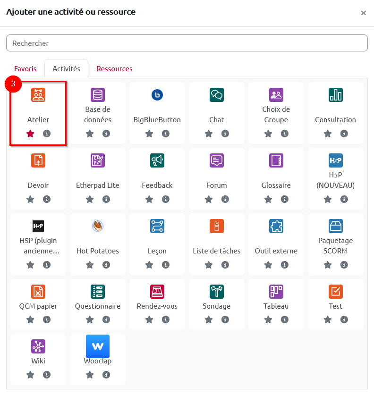Viewport: 374px width, 395px height.
Task: Show info for Base de données
Action: coord(106,134)
